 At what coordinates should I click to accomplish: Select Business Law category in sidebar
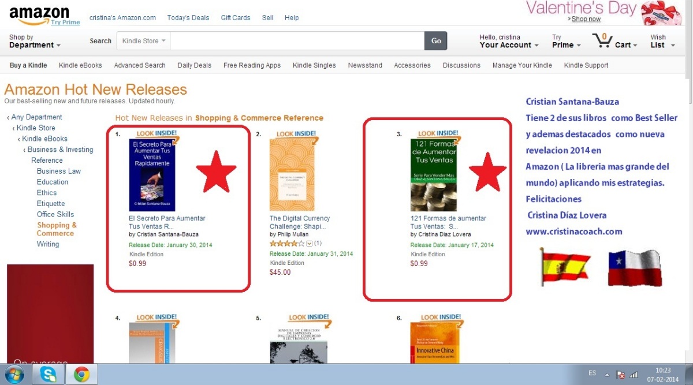tap(59, 171)
